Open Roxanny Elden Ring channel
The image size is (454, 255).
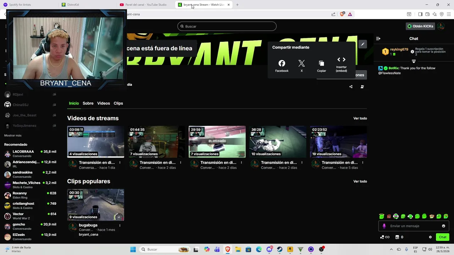point(30,195)
